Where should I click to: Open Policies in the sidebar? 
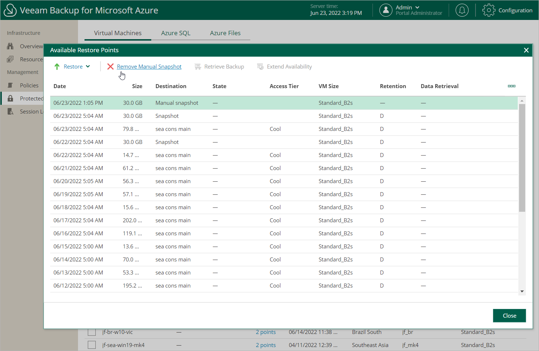(x=29, y=85)
